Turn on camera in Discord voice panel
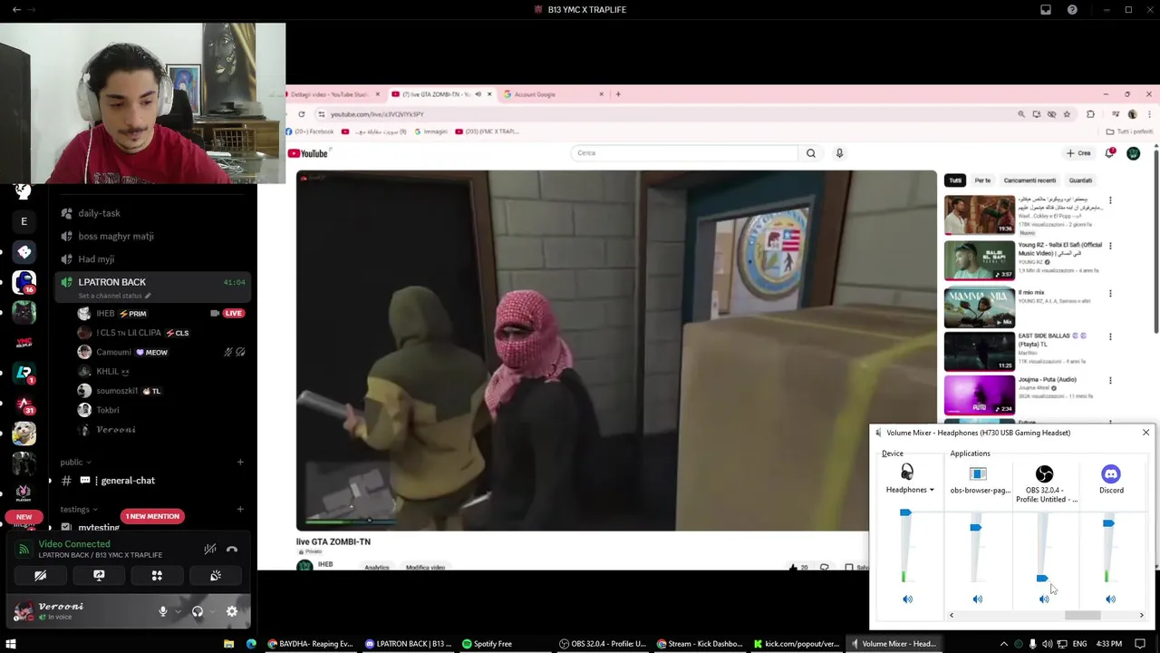 point(40,575)
